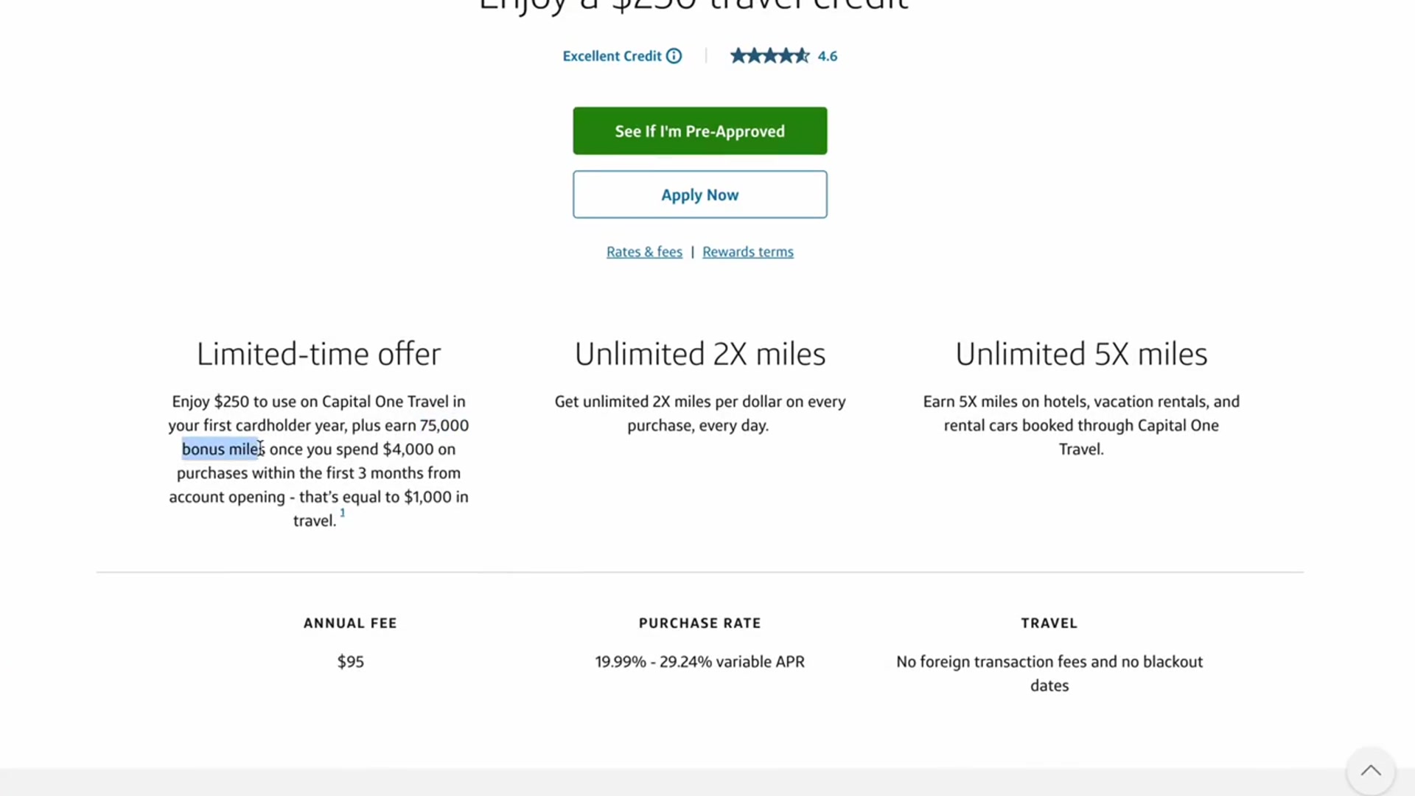Click the star rating icons
The width and height of the screenshot is (1415, 796).
769,56
